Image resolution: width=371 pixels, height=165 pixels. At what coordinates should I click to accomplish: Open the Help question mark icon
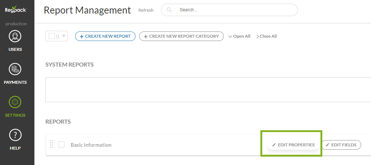click(15, 135)
